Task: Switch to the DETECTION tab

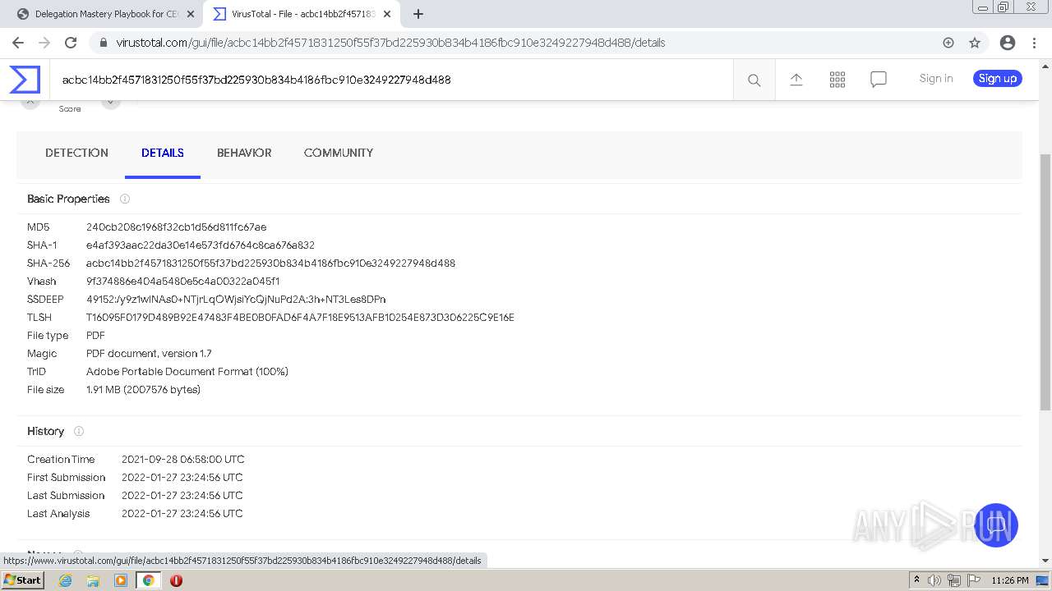Action: (76, 153)
